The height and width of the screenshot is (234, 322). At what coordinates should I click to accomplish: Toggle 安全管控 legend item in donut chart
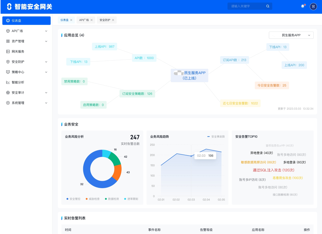coord(74,199)
